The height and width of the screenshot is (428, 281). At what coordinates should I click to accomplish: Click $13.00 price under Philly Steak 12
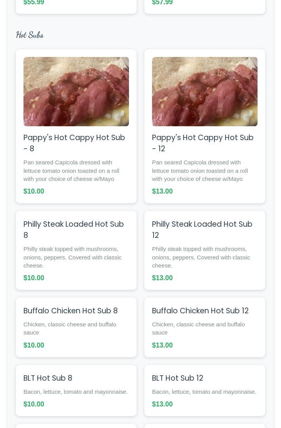(x=162, y=278)
